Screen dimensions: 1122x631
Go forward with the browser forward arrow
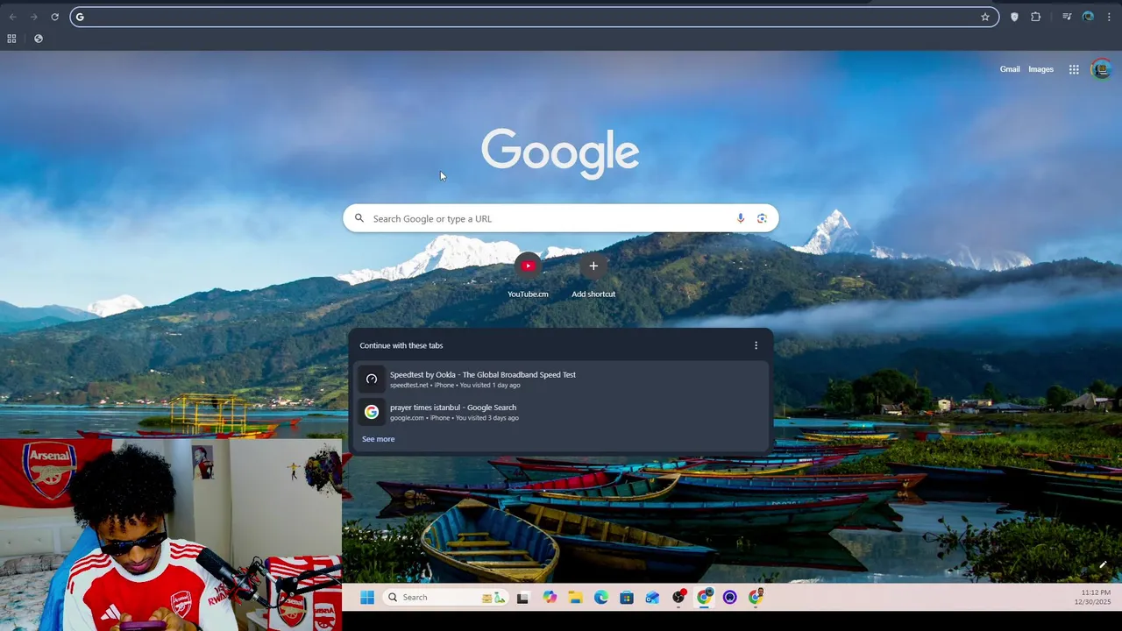point(33,17)
